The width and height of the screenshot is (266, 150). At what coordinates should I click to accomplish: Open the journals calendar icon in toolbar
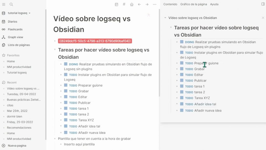pyautogui.click(x=116, y=4)
